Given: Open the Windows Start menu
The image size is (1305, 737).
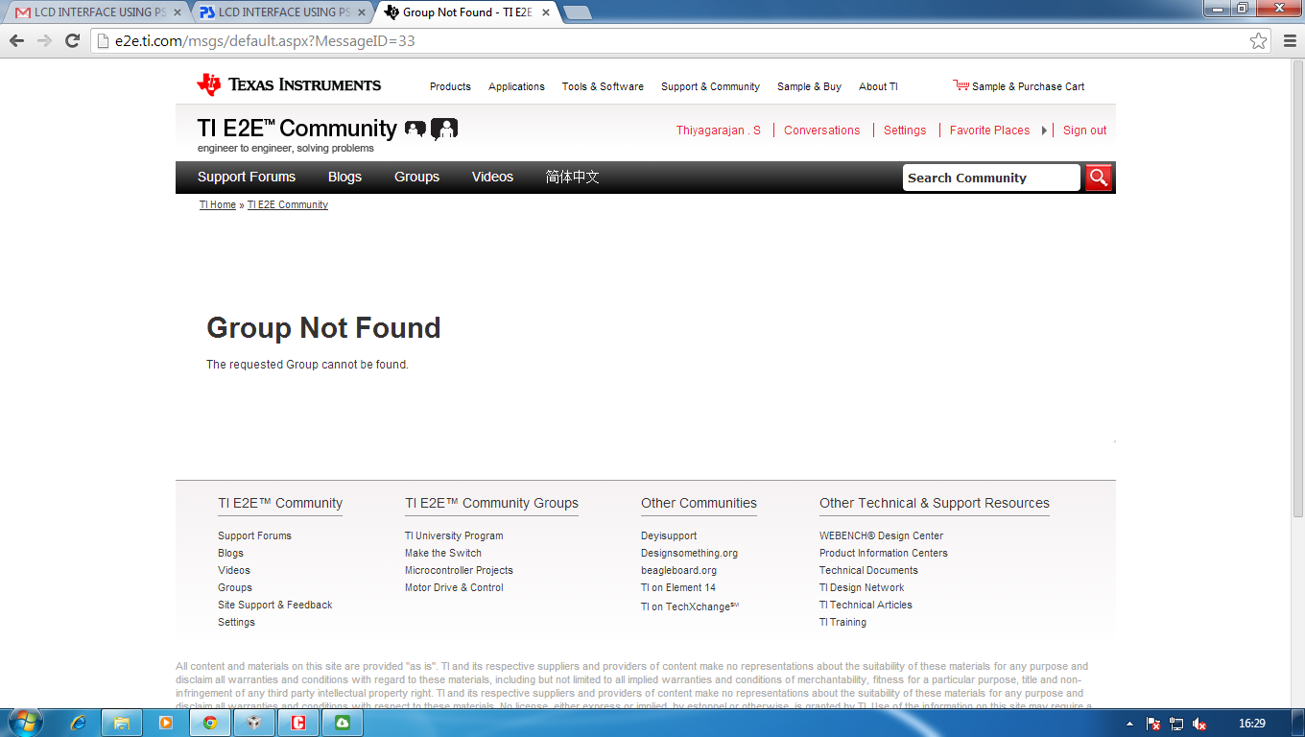Looking at the screenshot, I should [24, 723].
